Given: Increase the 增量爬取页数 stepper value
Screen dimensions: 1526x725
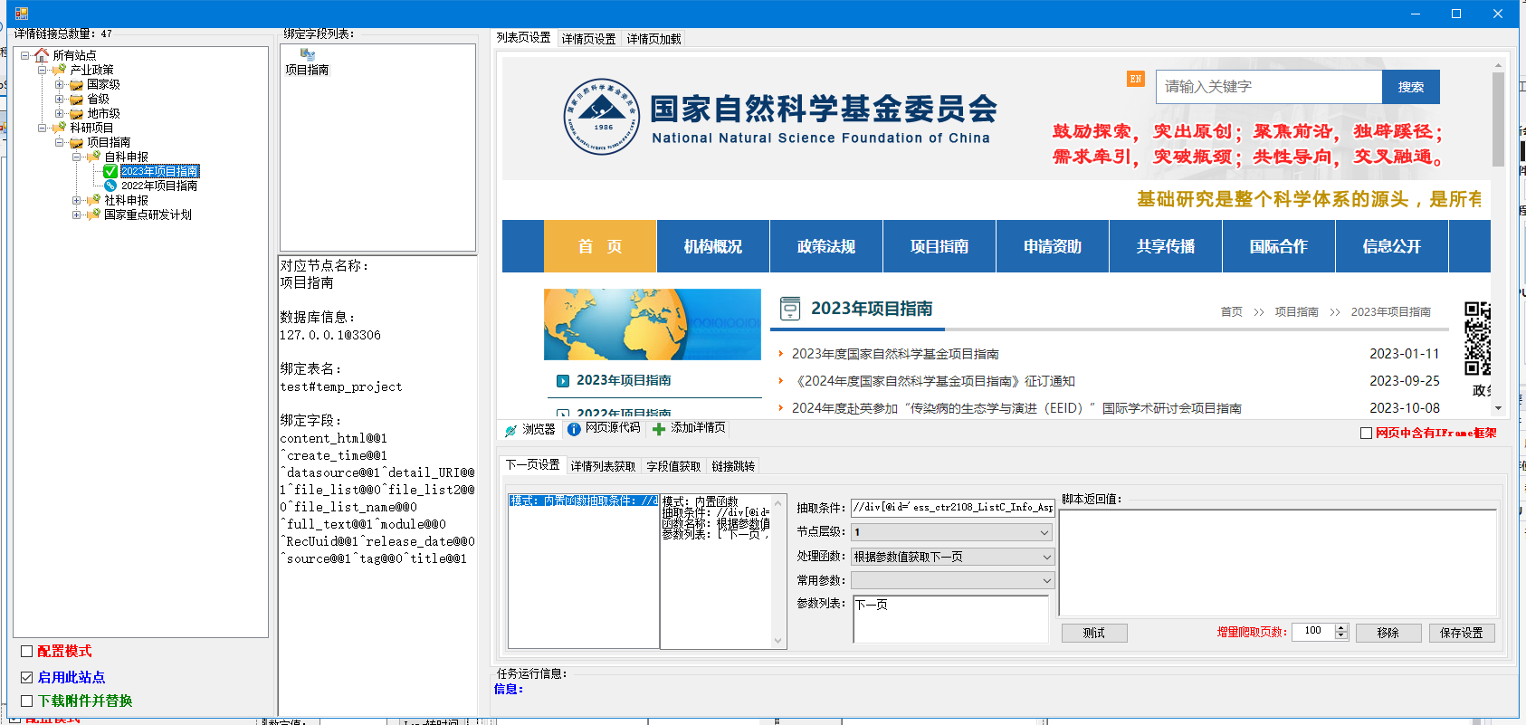Looking at the screenshot, I should pyautogui.click(x=1342, y=627).
